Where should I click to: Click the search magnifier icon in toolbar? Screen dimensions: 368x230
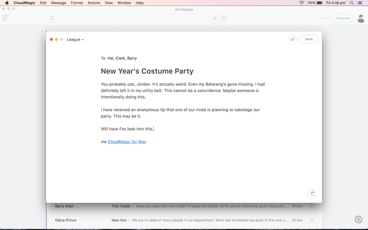[52, 18]
